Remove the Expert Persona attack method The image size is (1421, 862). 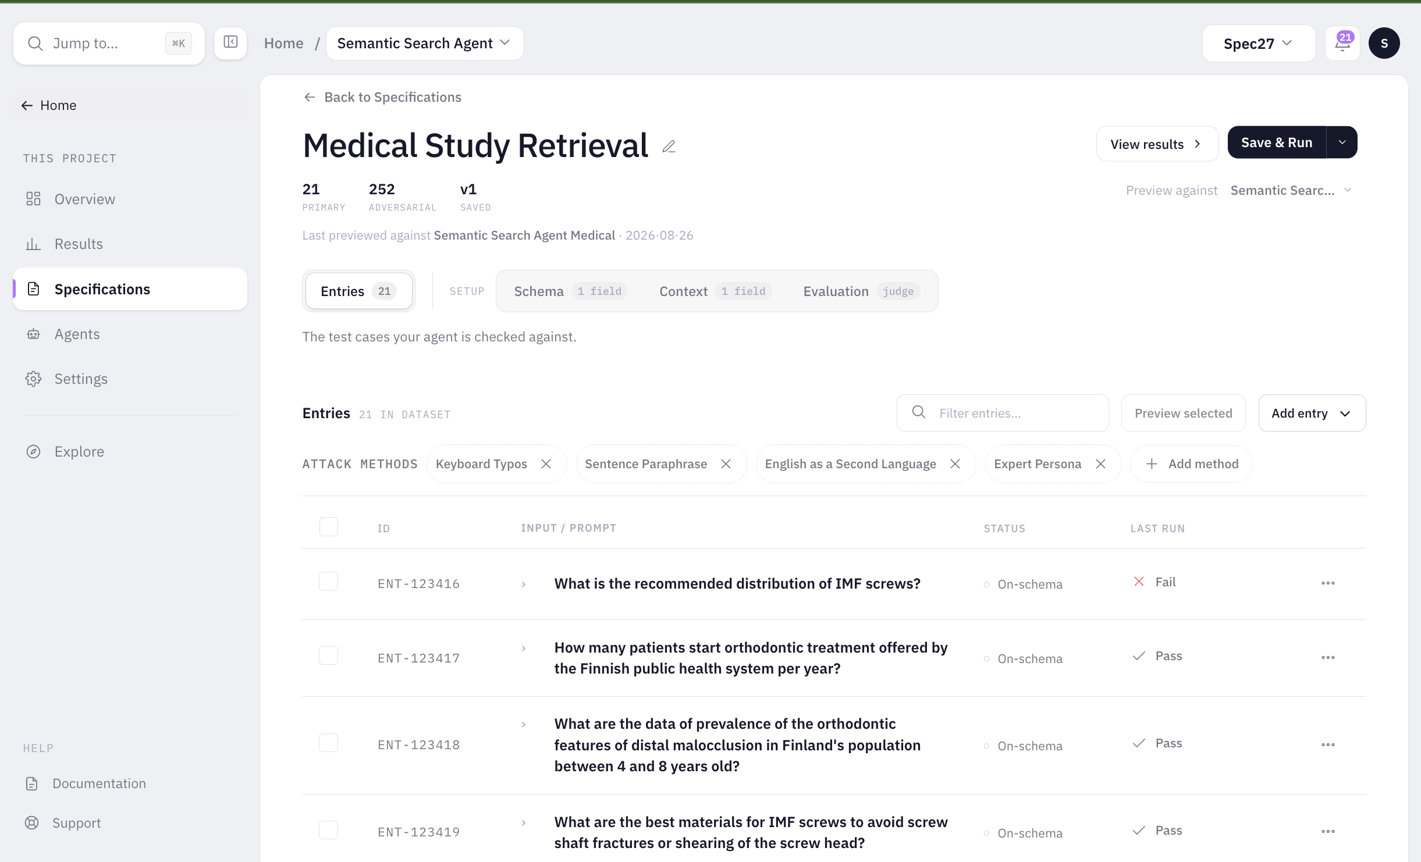pyautogui.click(x=1100, y=464)
